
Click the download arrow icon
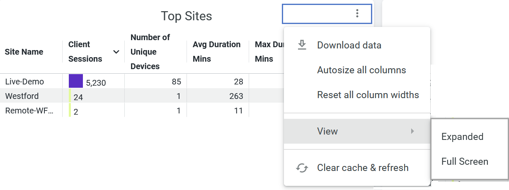coord(302,45)
